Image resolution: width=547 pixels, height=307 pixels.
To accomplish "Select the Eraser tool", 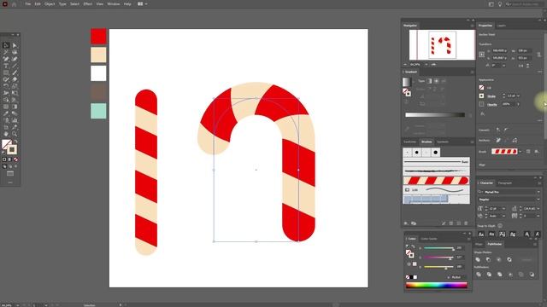I will pyautogui.click(x=15, y=79).
